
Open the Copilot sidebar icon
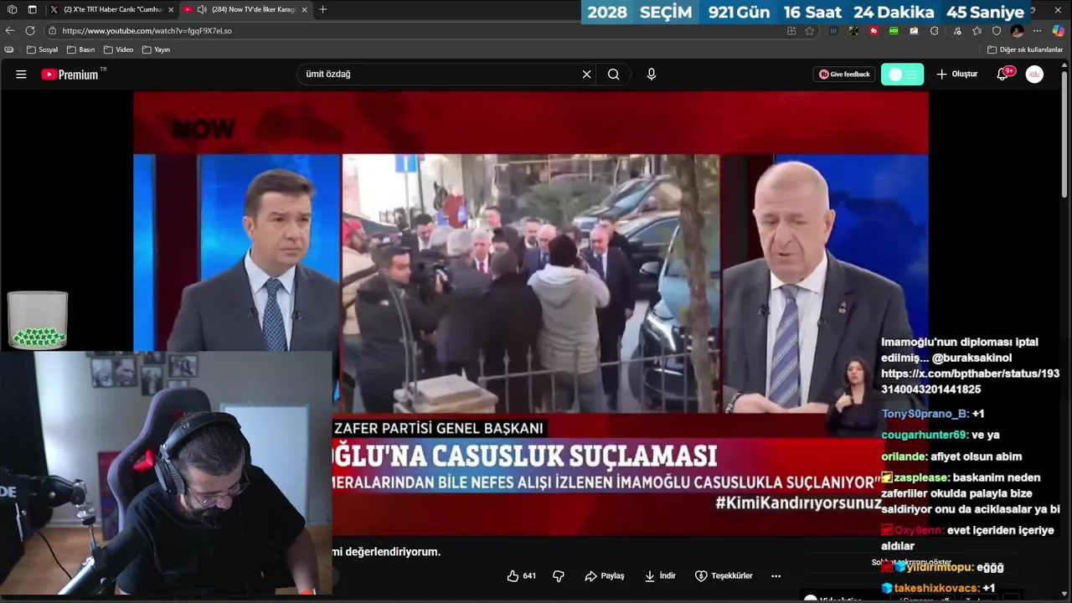[1059, 30]
